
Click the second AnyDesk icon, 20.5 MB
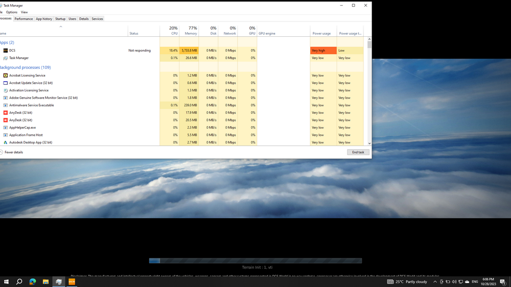tap(6, 120)
